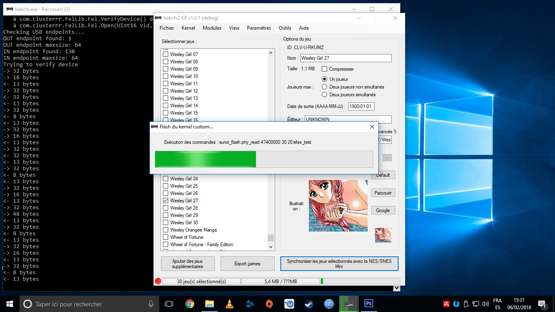
Task: Open File Explorer from the taskbar
Action: point(209,304)
